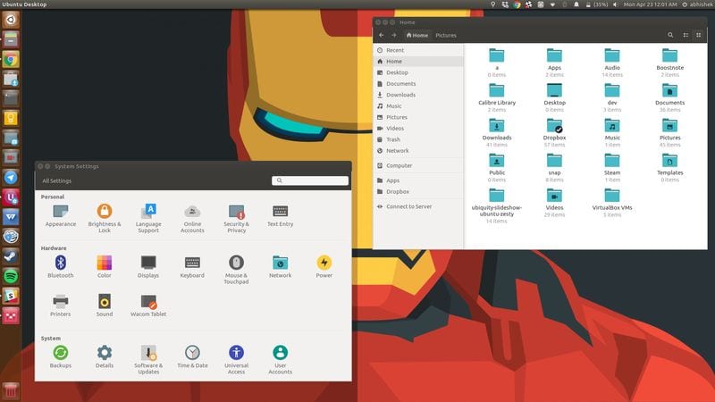Open Wacom Tablet settings
715x402 pixels.
click(x=148, y=306)
